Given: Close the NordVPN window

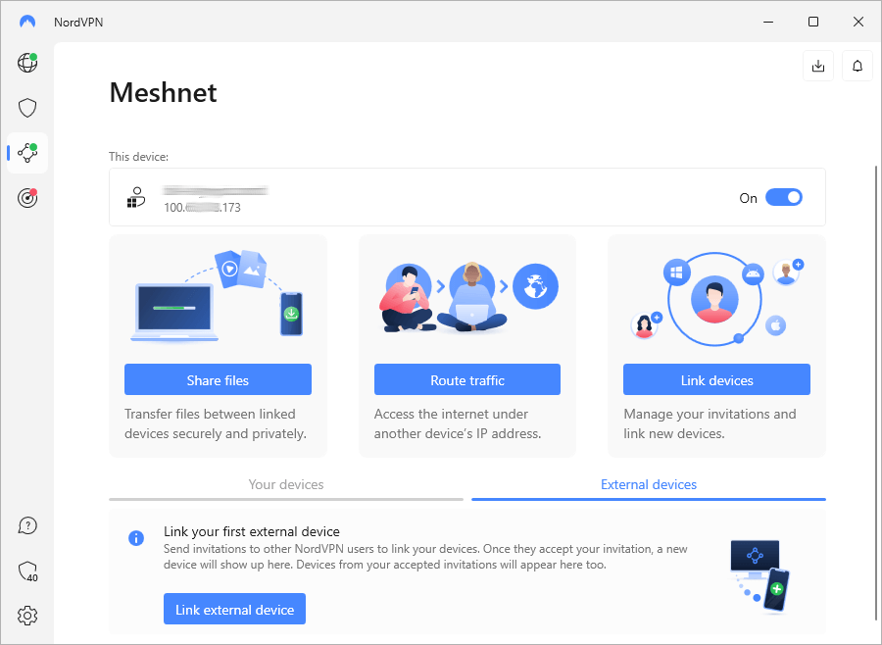Looking at the screenshot, I should (x=858, y=22).
